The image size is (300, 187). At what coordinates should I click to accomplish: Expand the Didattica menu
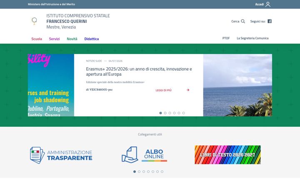pos(91,39)
